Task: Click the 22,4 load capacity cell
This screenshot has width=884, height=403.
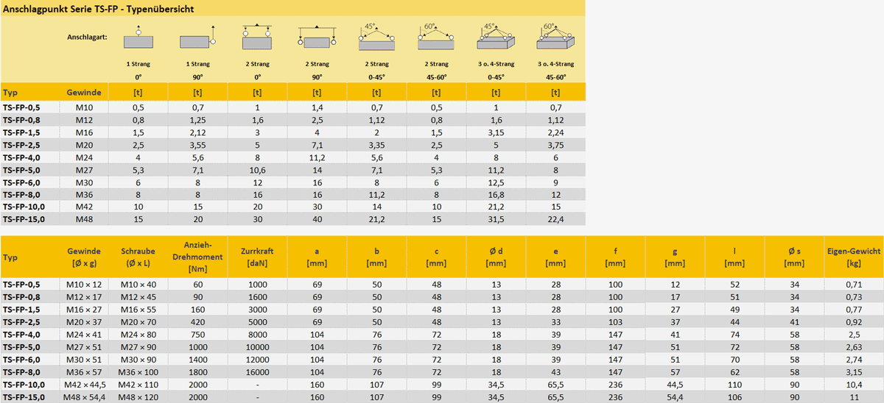Action: [555, 219]
